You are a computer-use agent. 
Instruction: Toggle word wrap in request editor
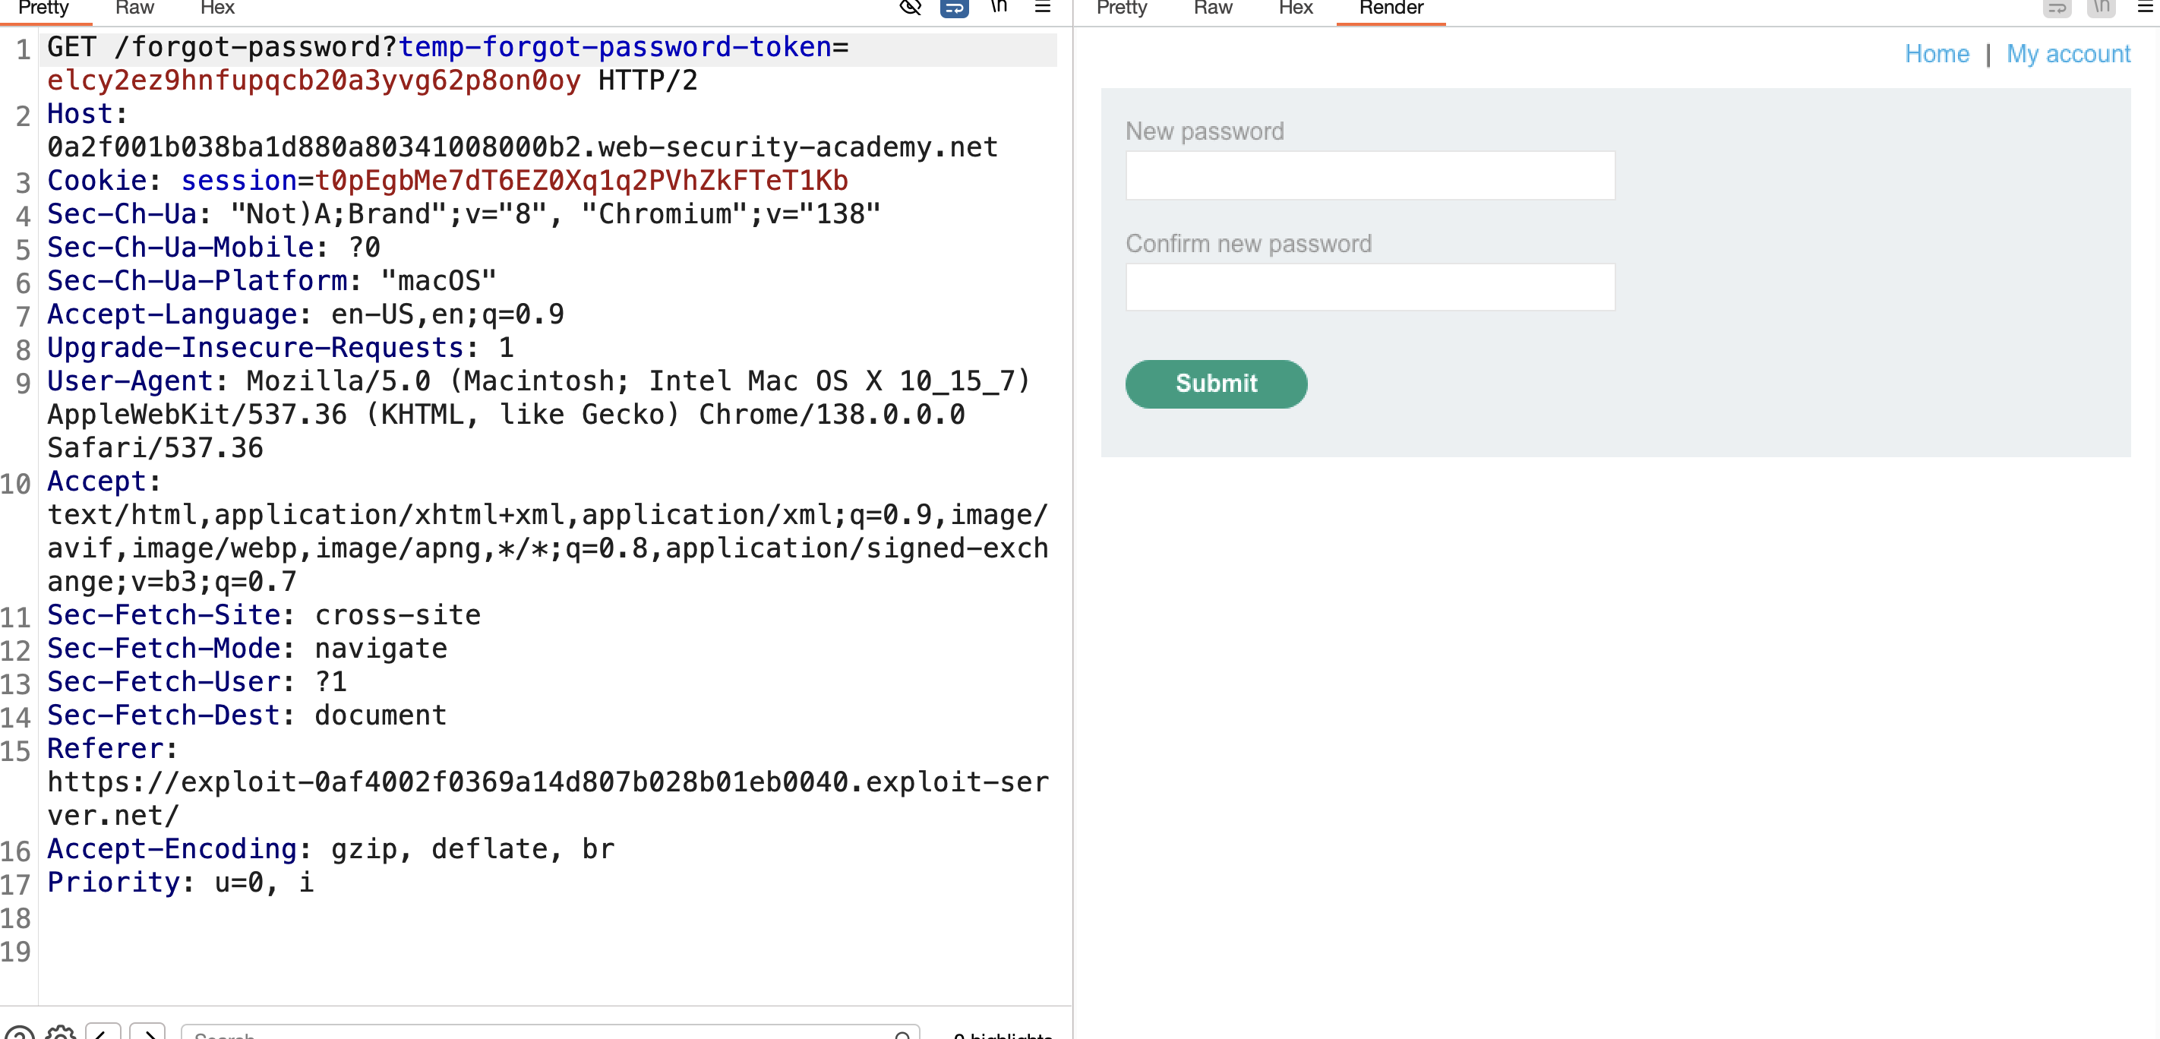[x=954, y=8]
